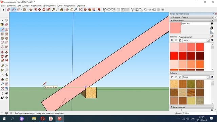
Task: Choose the olive green wood texture swatch
Action: coord(191,84)
